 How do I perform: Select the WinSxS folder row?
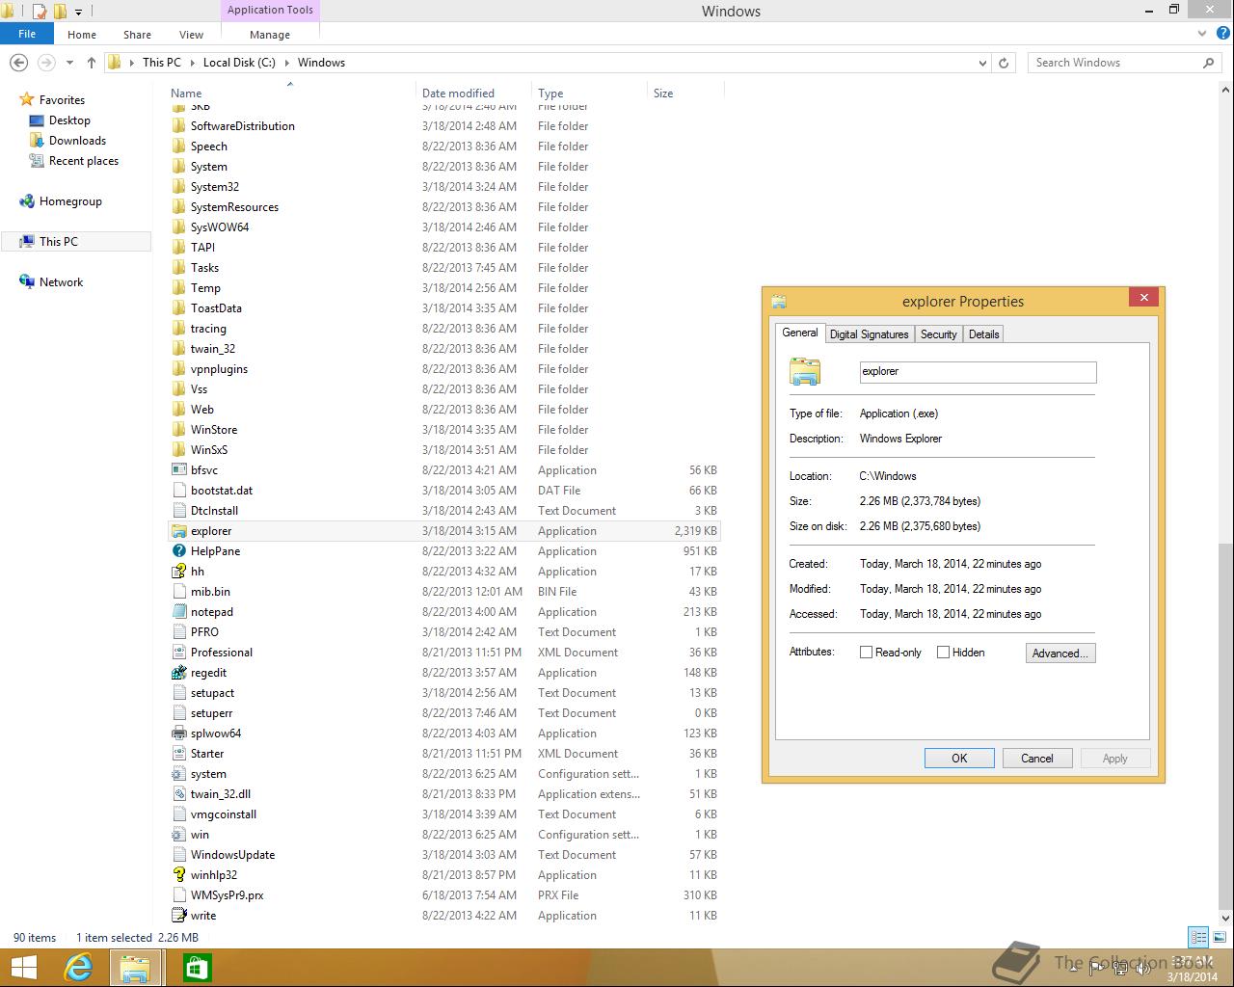click(444, 450)
